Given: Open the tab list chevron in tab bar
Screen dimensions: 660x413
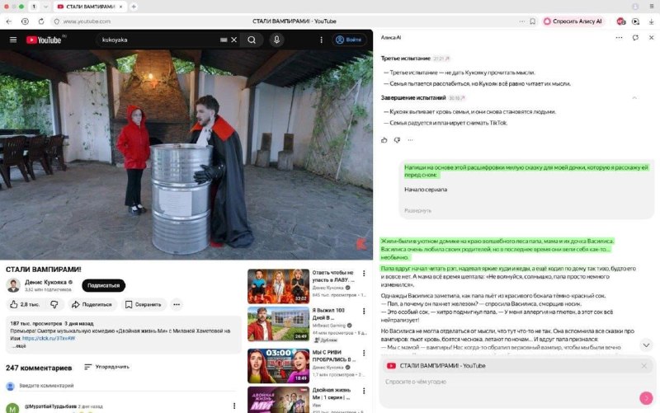Looking at the screenshot, I should tap(45, 7).
